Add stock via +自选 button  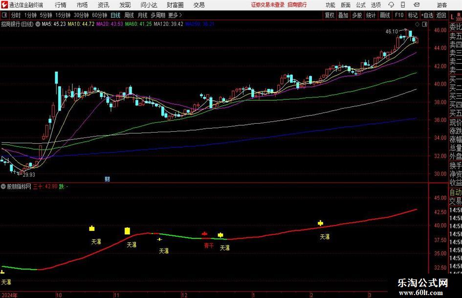coord(427,15)
